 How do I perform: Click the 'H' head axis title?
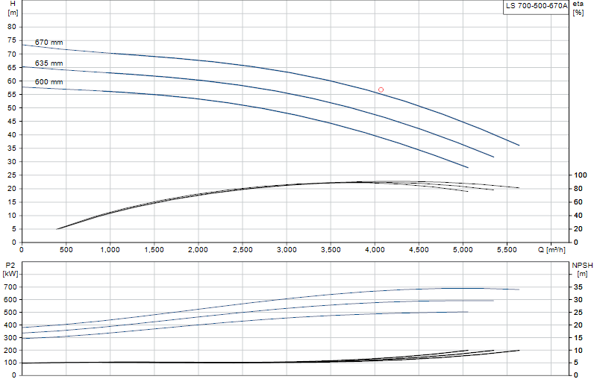(x=13, y=4)
